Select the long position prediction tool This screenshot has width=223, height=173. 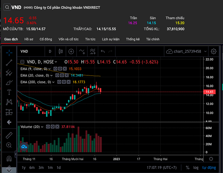(9, 112)
